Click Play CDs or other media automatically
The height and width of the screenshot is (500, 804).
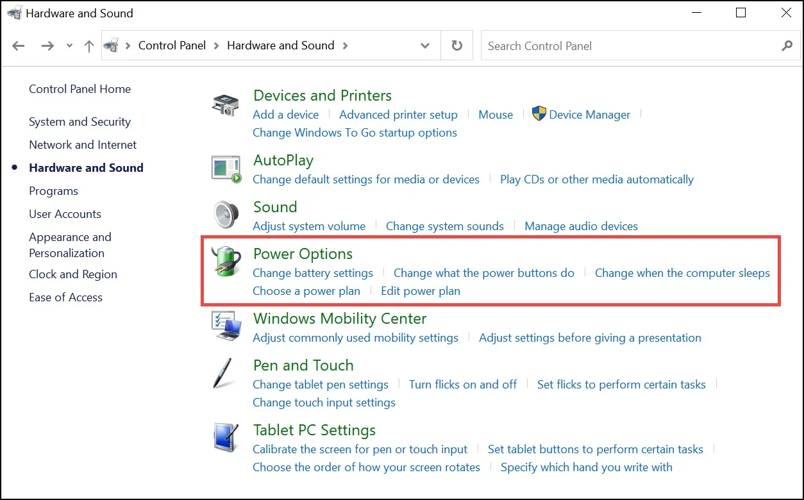[597, 179]
